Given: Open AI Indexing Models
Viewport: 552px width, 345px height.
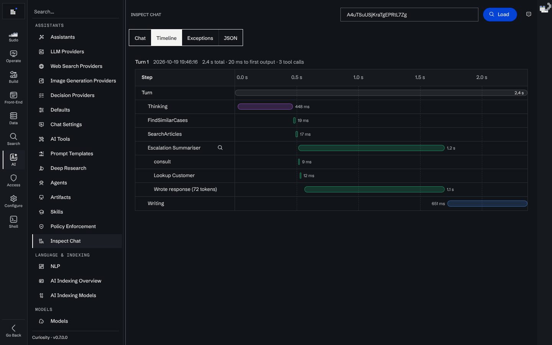Looking at the screenshot, I should click(77, 296).
